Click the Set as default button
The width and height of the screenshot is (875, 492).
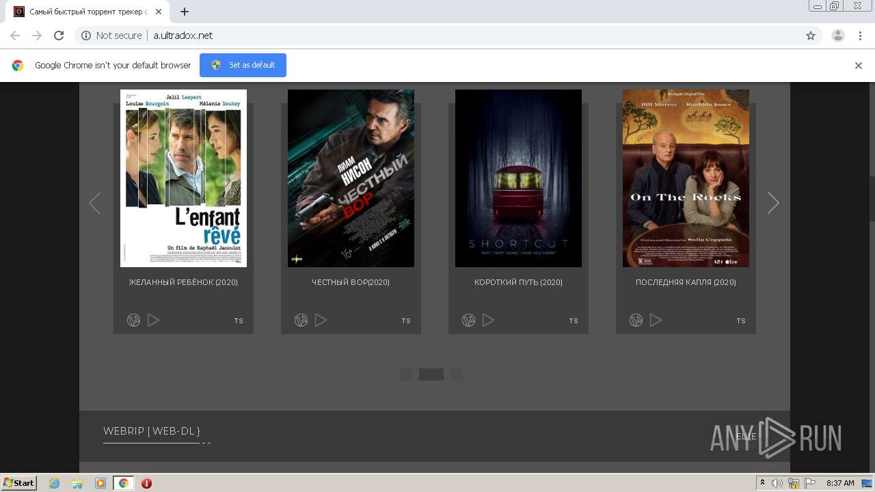click(x=243, y=65)
